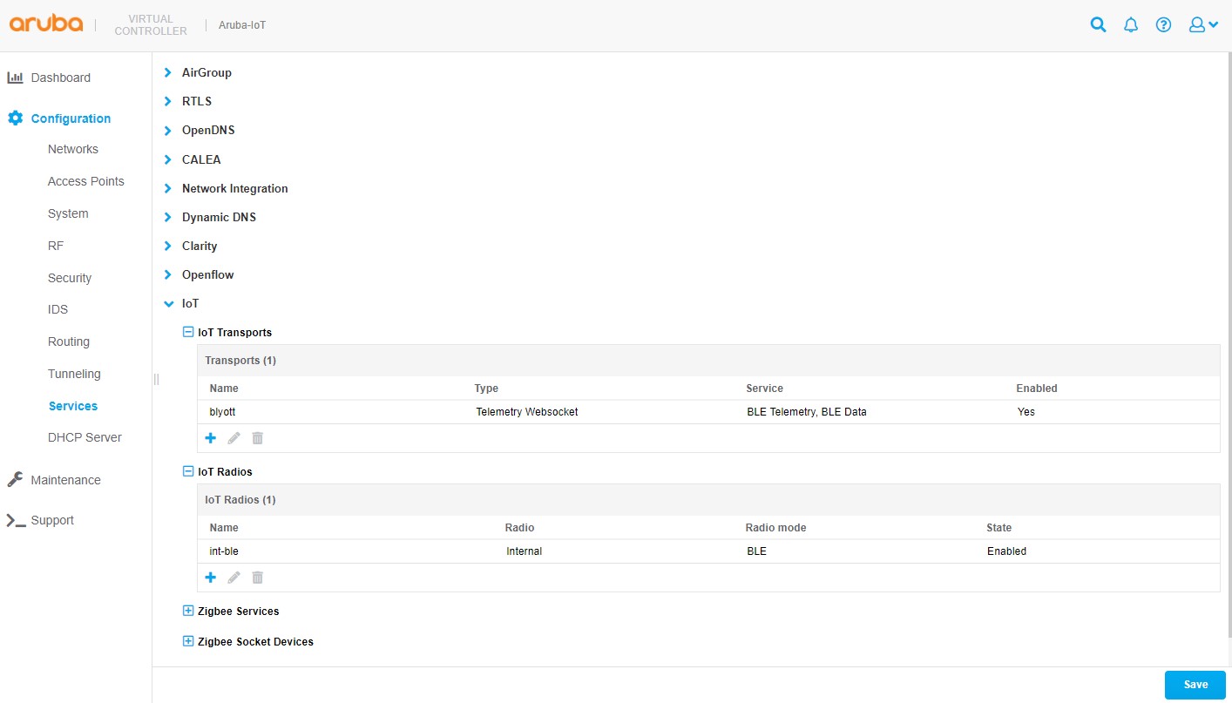
Task: Expand the Zigbee Services section
Action: click(x=187, y=611)
